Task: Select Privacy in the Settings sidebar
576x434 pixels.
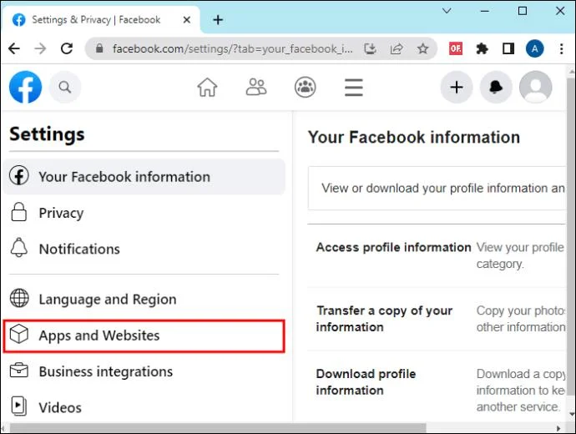Action: (144, 213)
